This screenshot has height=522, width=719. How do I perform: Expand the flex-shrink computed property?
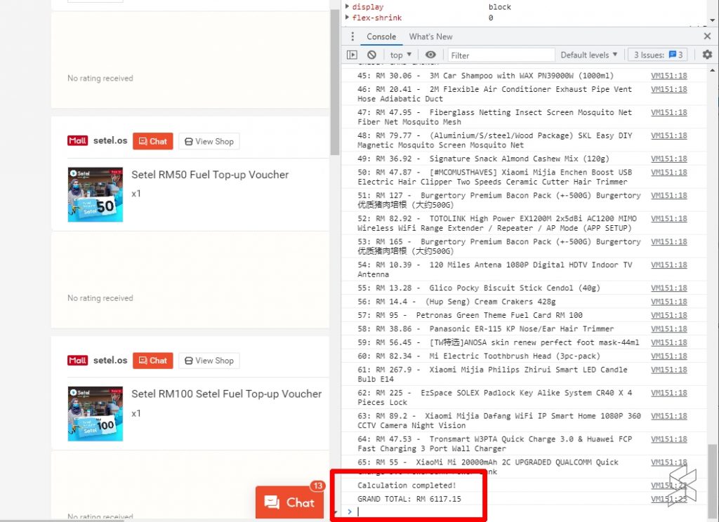tap(347, 18)
